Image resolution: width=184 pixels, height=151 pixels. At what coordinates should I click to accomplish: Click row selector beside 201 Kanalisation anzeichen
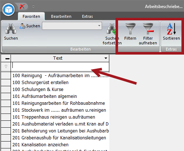tap(6, 145)
